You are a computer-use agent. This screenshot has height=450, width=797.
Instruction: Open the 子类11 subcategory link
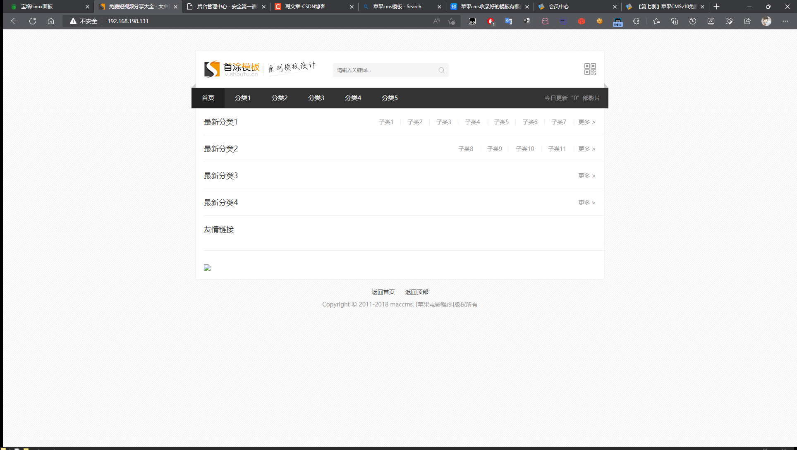[x=557, y=149]
